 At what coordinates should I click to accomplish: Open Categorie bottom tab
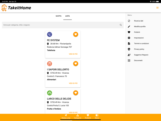(x=78, y=117)
